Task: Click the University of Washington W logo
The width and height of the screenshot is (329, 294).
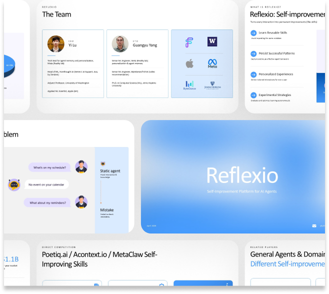Action: point(212,41)
